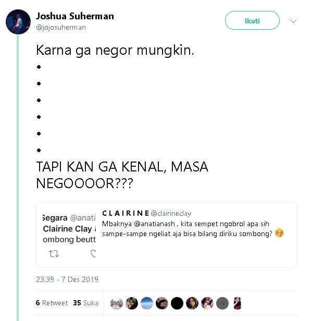Click the retweet icon in quoted tweet
Viewport: 312px width, 321px height.
click(x=54, y=254)
